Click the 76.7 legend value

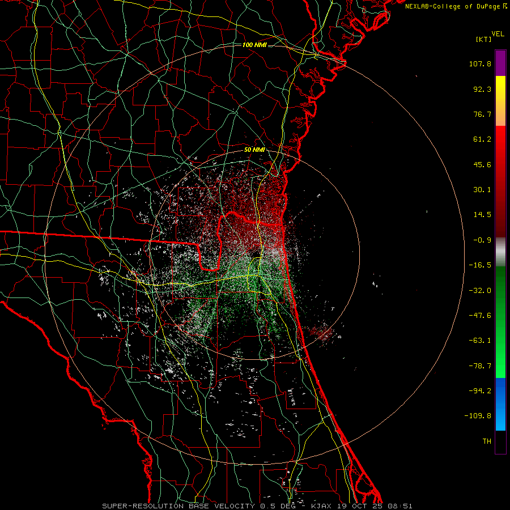pos(482,114)
